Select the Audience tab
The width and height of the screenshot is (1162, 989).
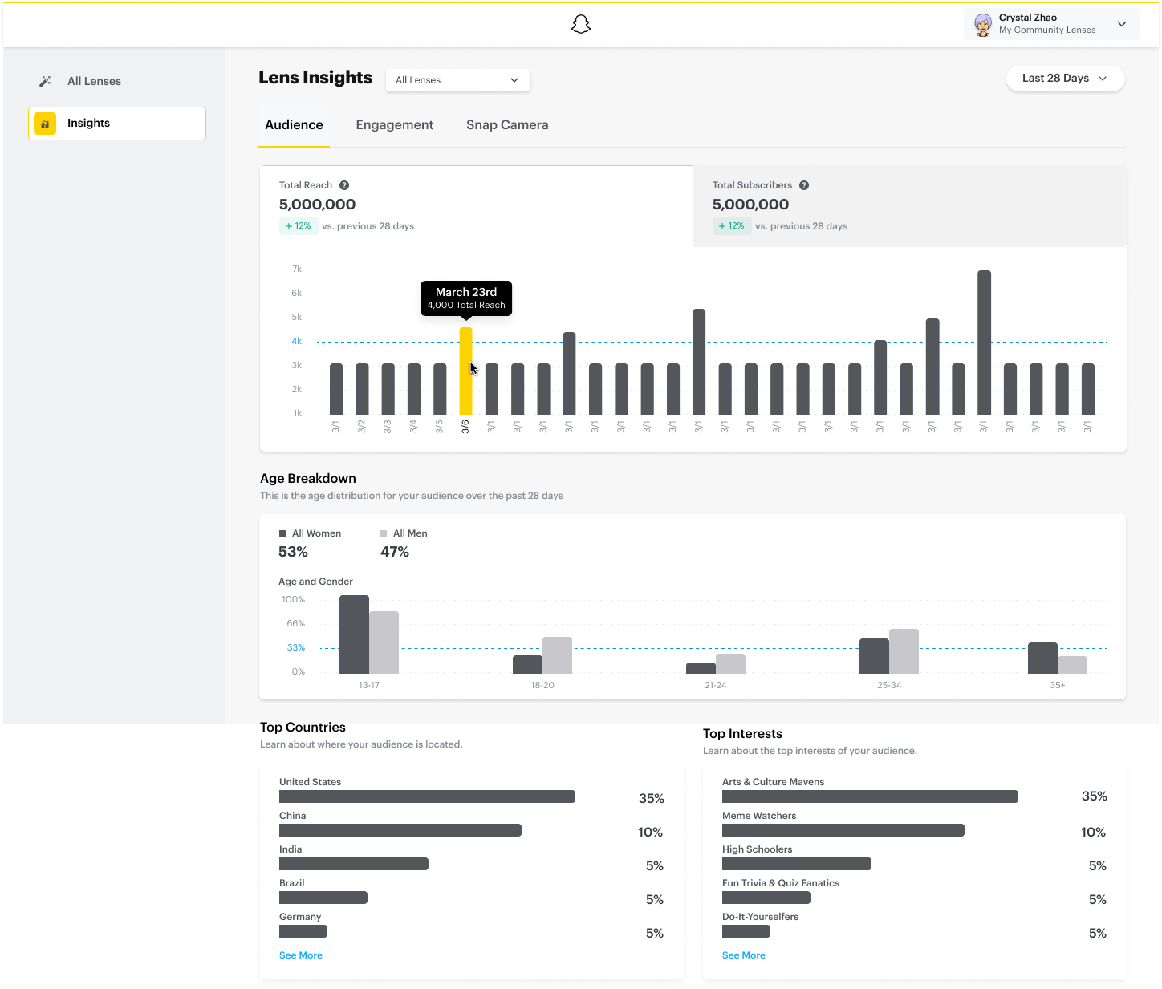[x=294, y=124]
